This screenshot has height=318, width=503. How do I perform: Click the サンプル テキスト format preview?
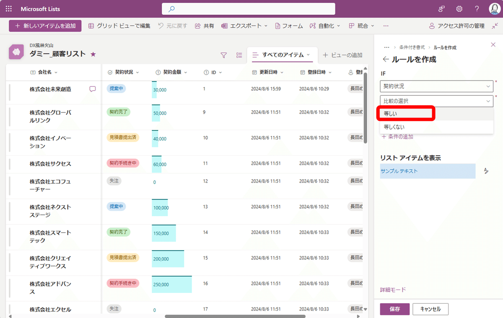428,171
